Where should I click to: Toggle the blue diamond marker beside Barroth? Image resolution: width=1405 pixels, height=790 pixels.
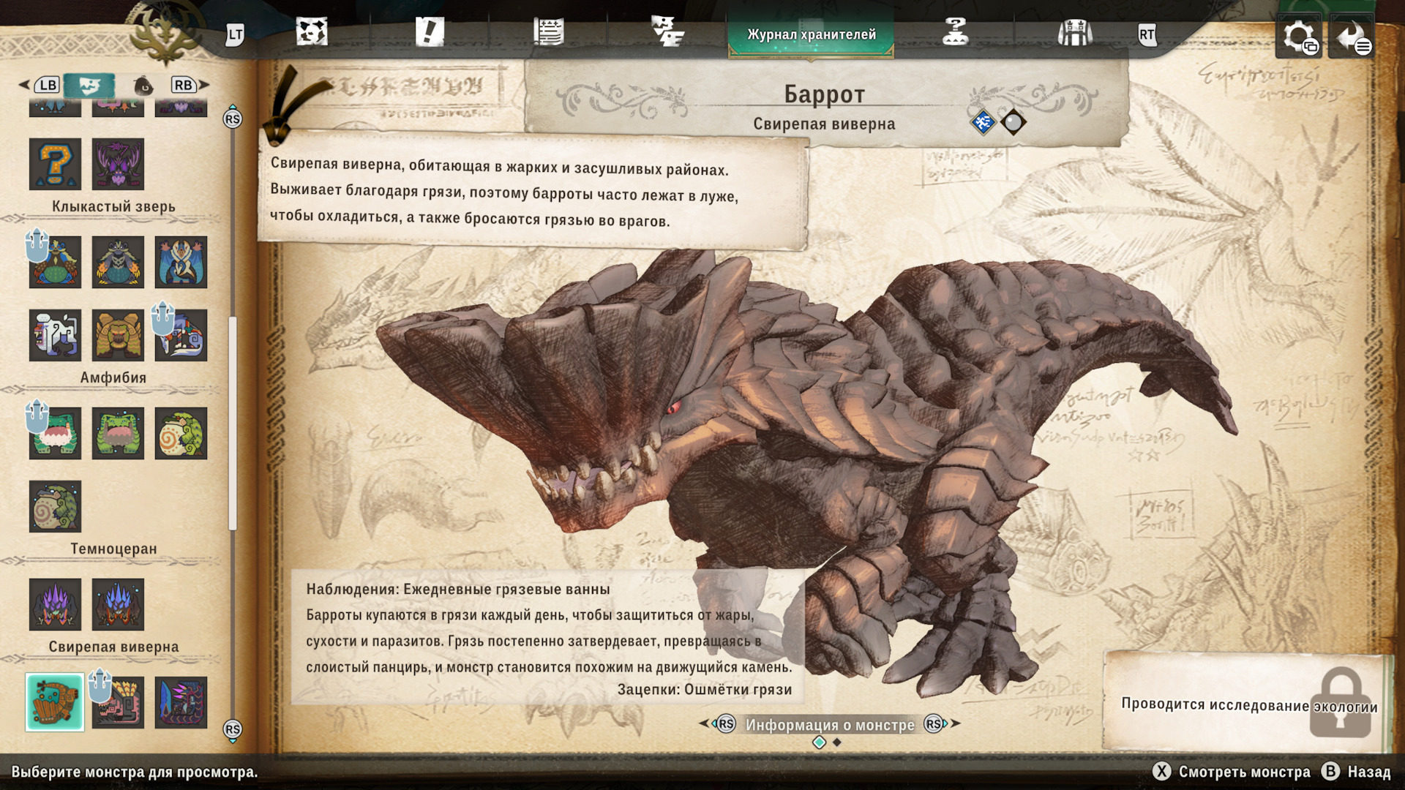pos(982,122)
